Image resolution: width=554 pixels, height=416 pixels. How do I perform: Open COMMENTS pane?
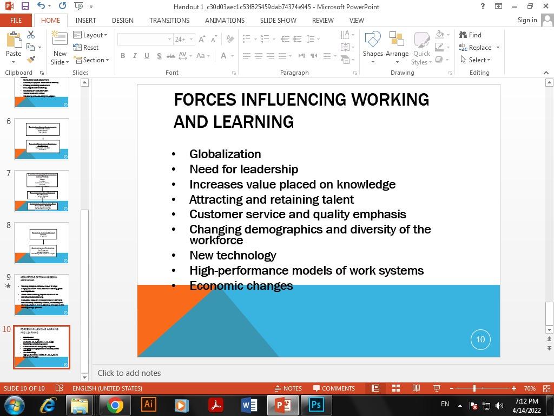click(334, 388)
